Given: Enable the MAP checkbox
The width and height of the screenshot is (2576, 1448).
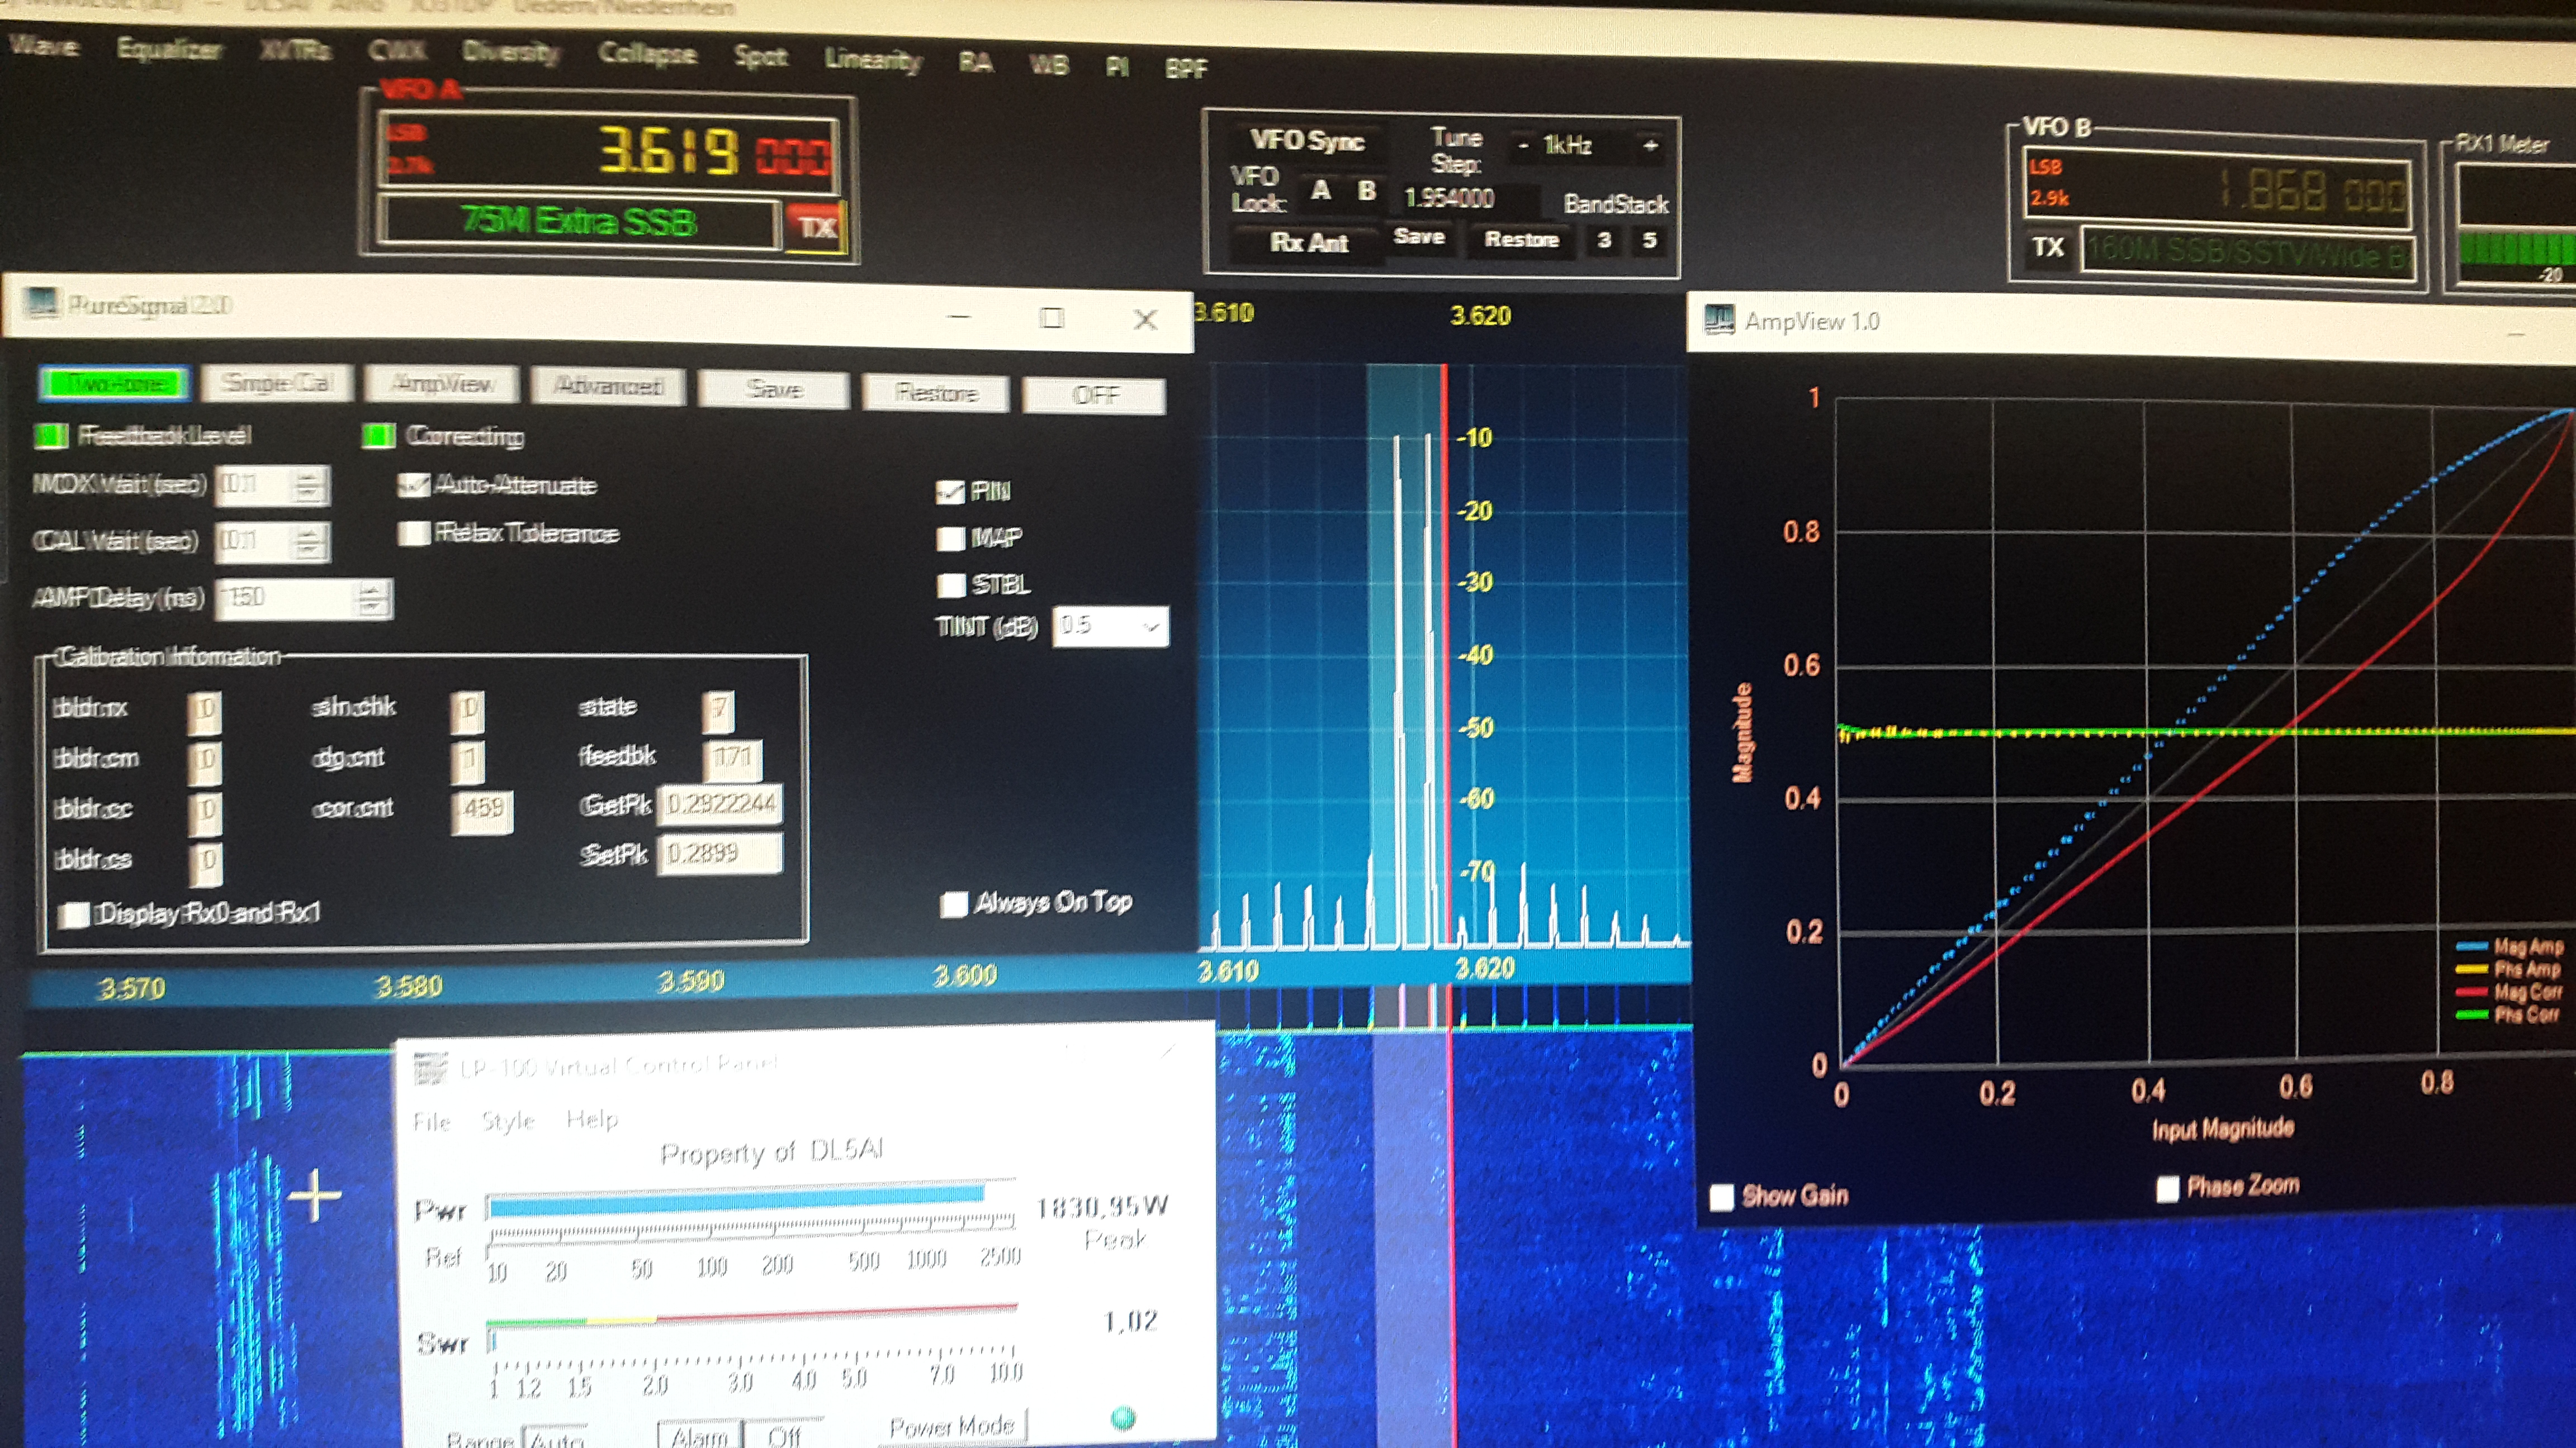Looking at the screenshot, I should tap(950, 539).
